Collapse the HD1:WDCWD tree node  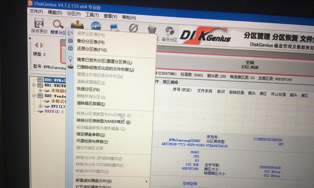click(34, 85)
